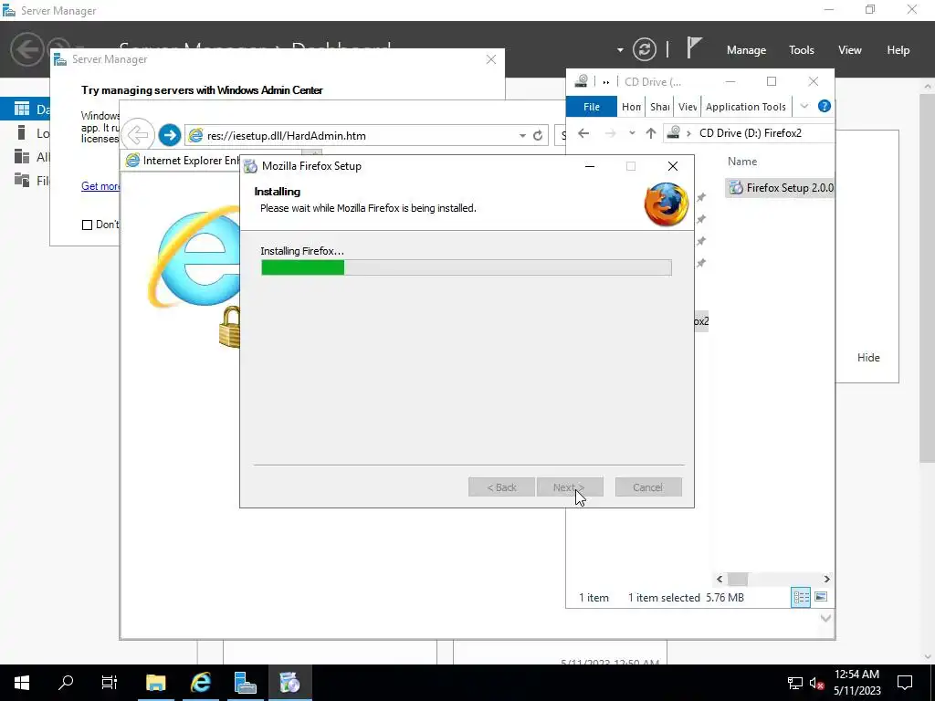
Task: Click Hide in Server Manager panel
Action: tap(868, 358)
